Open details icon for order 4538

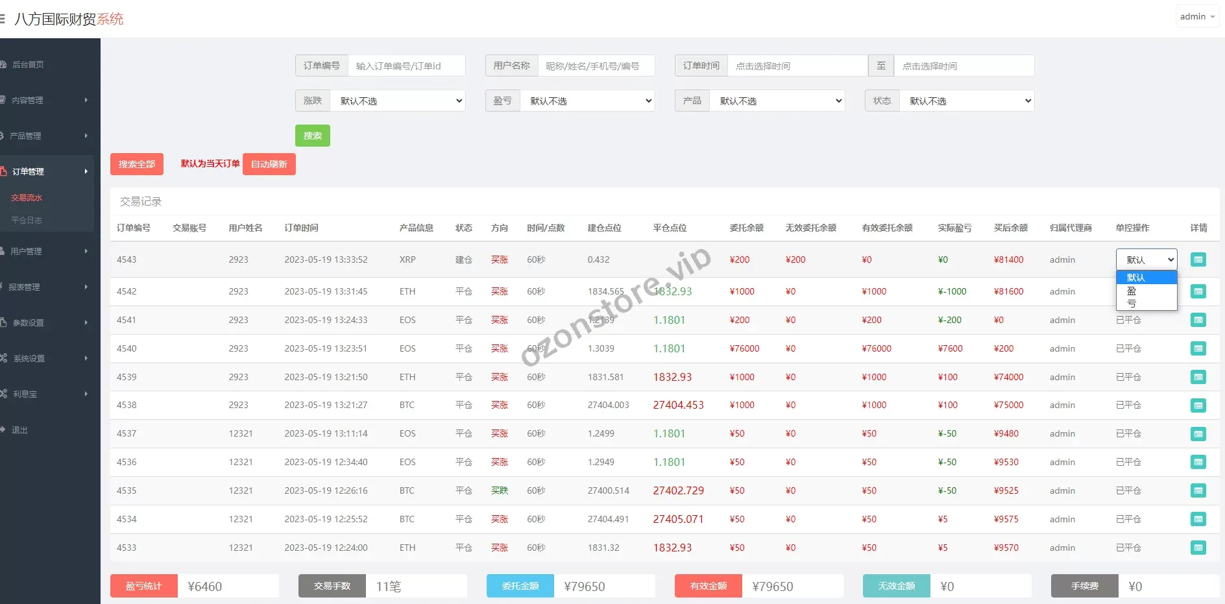pos(1198,405)
